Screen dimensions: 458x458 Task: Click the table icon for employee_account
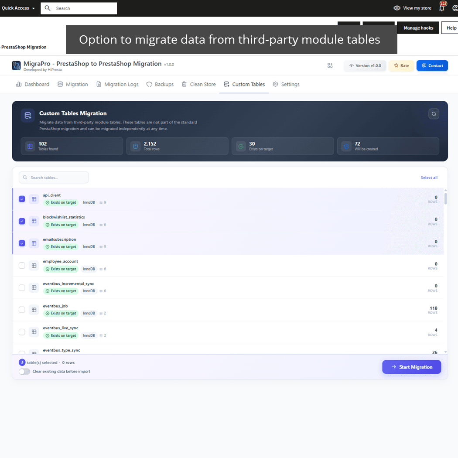click(x=34, y=266)
